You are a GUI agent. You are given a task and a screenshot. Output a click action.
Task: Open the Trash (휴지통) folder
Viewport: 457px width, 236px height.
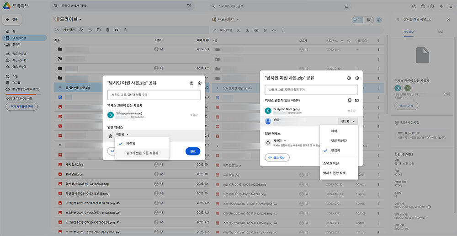(x=16, y=82)
